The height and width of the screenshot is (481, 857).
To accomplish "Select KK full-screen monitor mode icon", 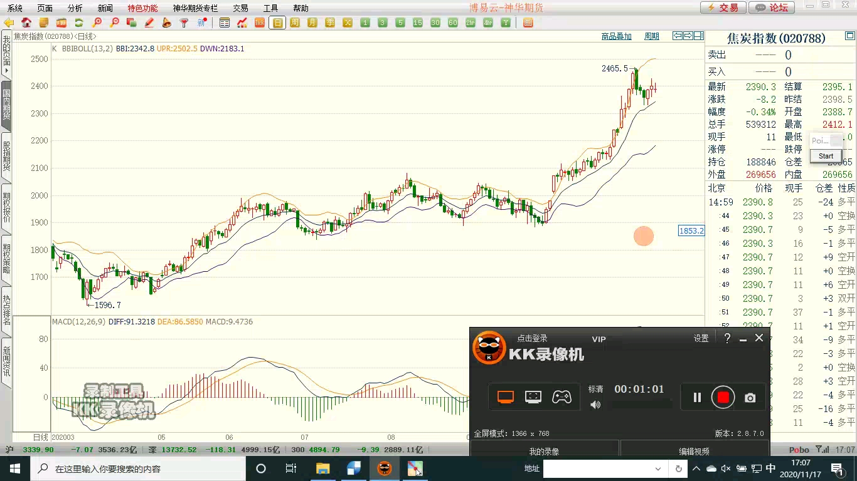I will [506, 397].
